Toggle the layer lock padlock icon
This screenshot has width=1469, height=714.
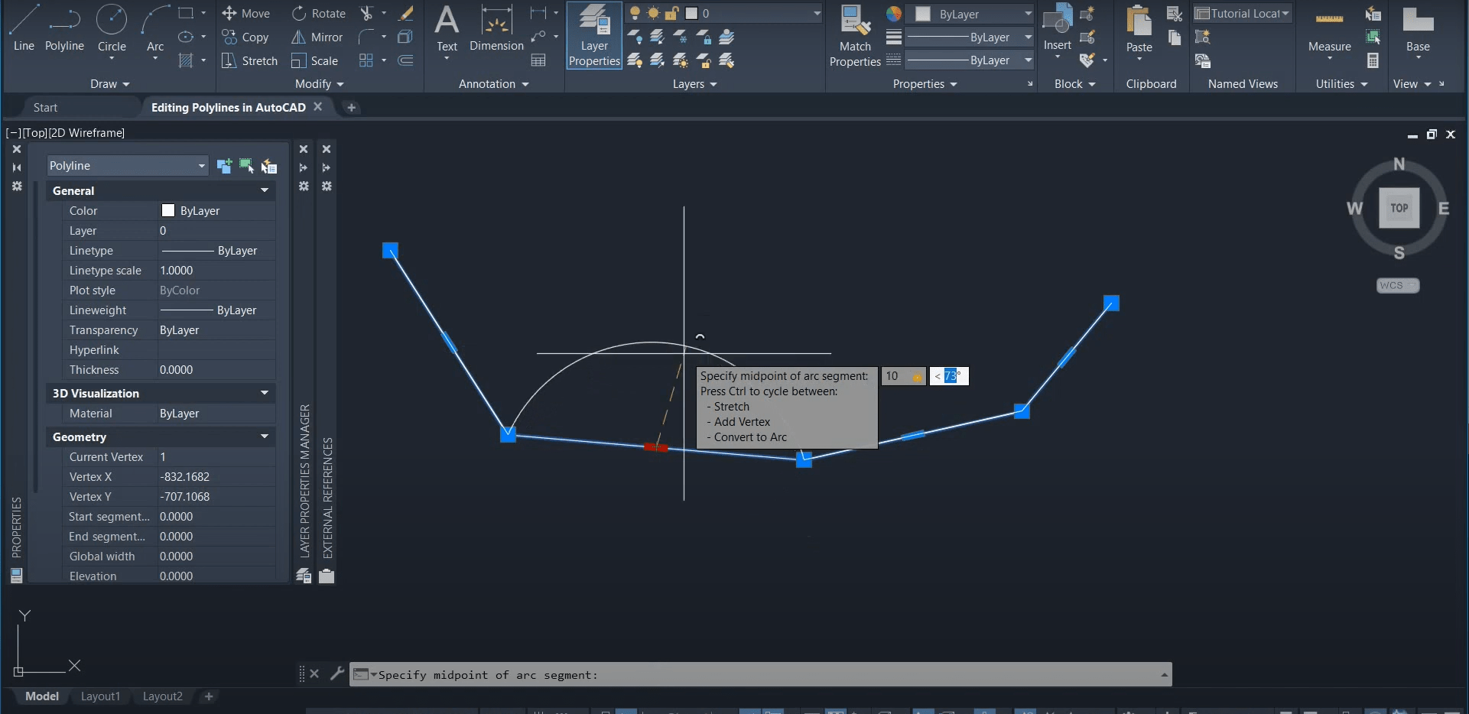(670, 13)
